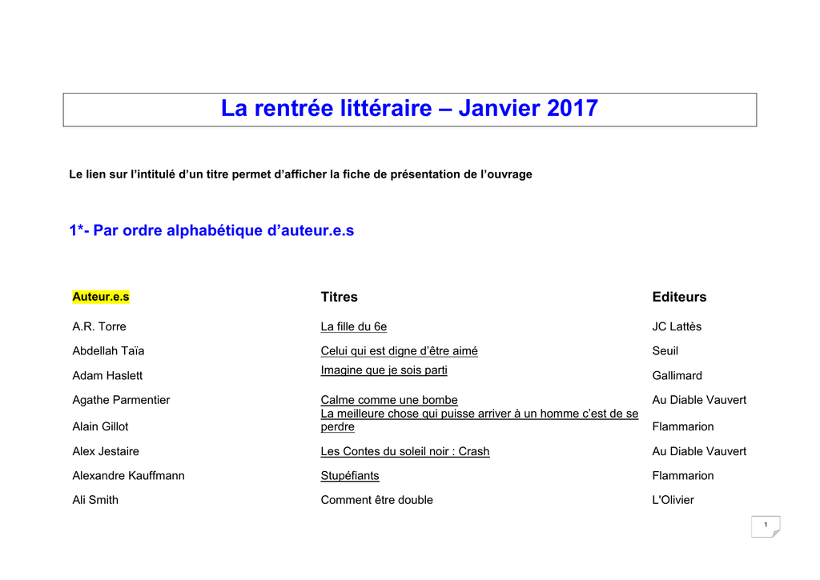Select author name 'A.R. Torre'

pyautogui.click(x=99, y=326)
